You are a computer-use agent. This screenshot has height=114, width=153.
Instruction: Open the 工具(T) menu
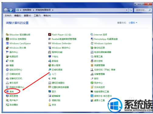37,16
